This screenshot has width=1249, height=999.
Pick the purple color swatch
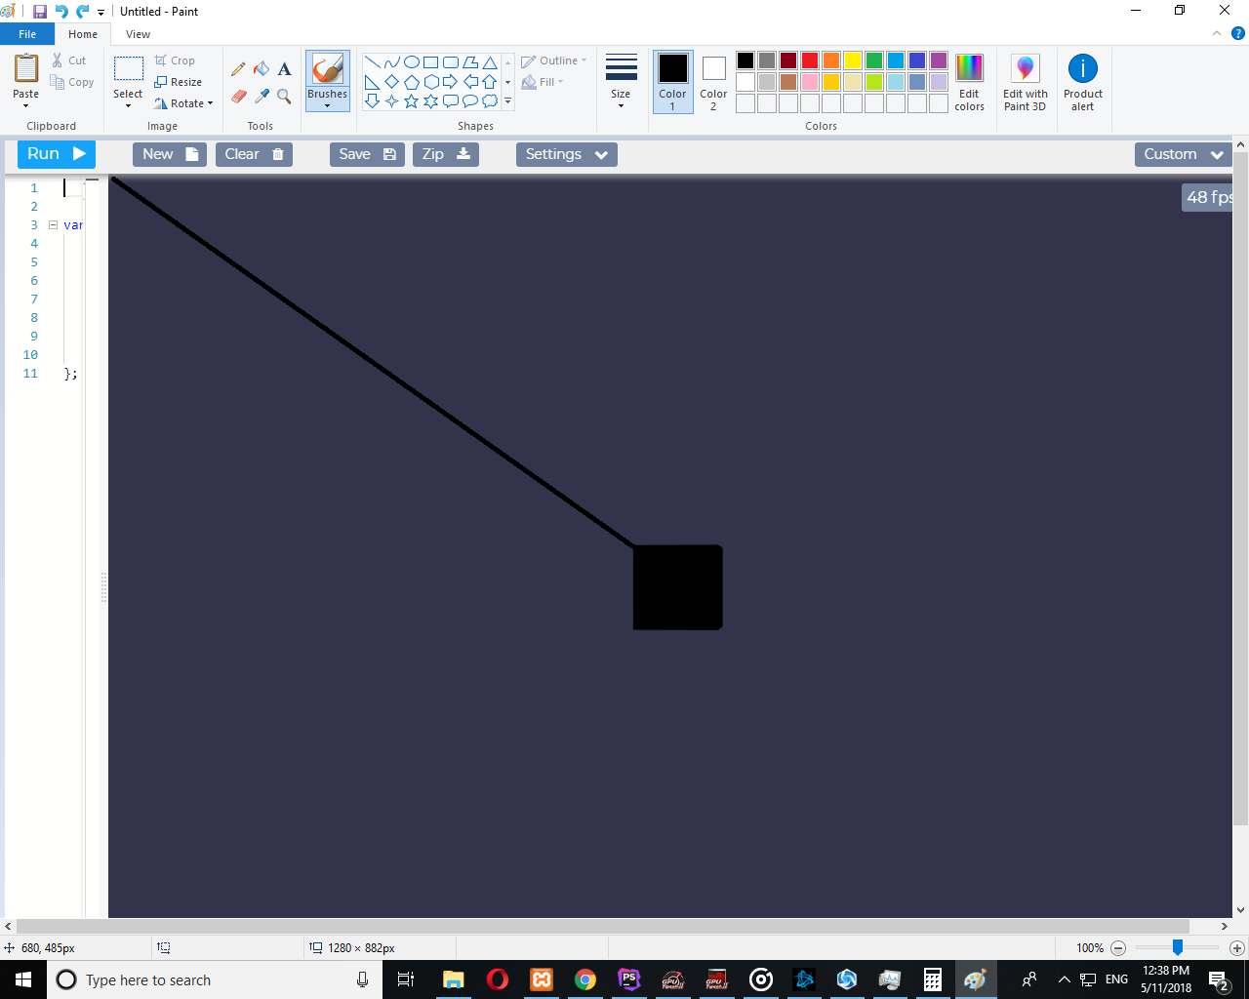(x=939, y=60)
